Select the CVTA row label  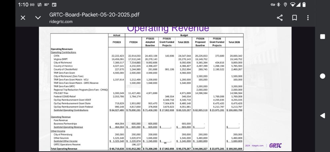click(56, 56)
